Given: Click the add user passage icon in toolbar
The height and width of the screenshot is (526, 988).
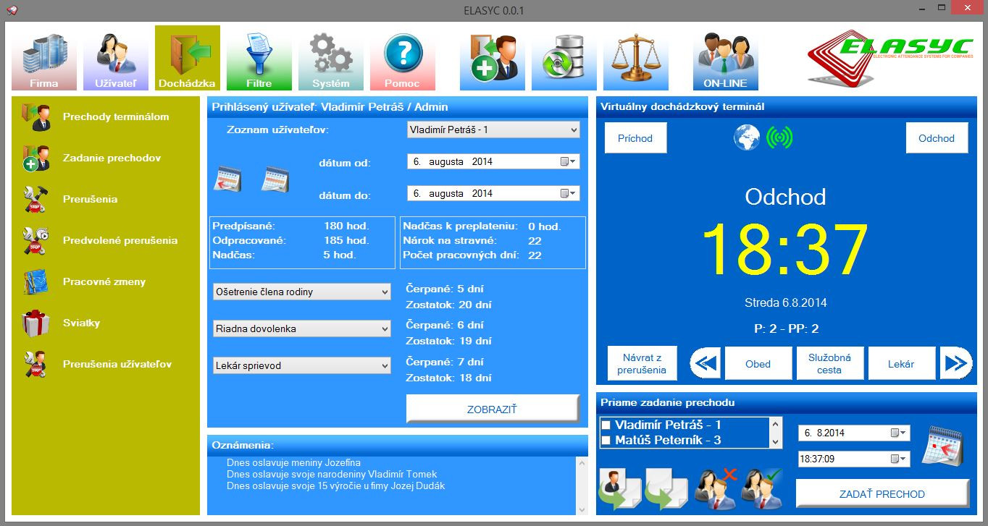Looking at the screenshot, I should (493, 59).
